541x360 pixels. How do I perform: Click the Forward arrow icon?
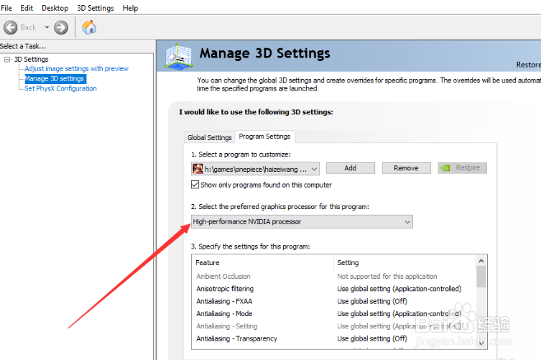click(61, 27)
